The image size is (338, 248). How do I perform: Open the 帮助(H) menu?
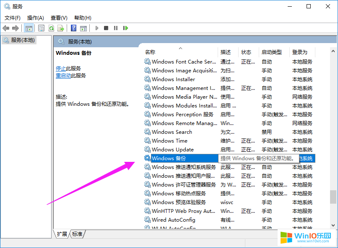[x=83, y=18]
